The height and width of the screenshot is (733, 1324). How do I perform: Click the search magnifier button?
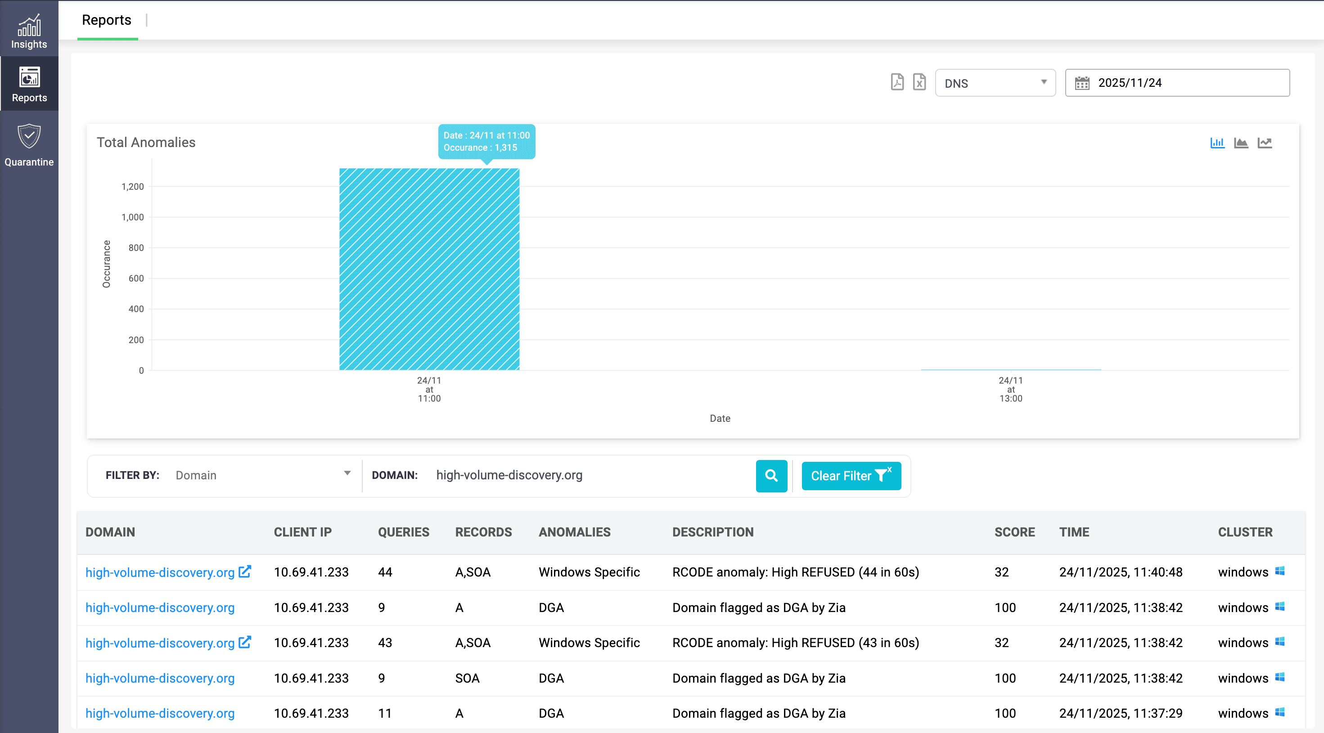[x=771, y=476]
